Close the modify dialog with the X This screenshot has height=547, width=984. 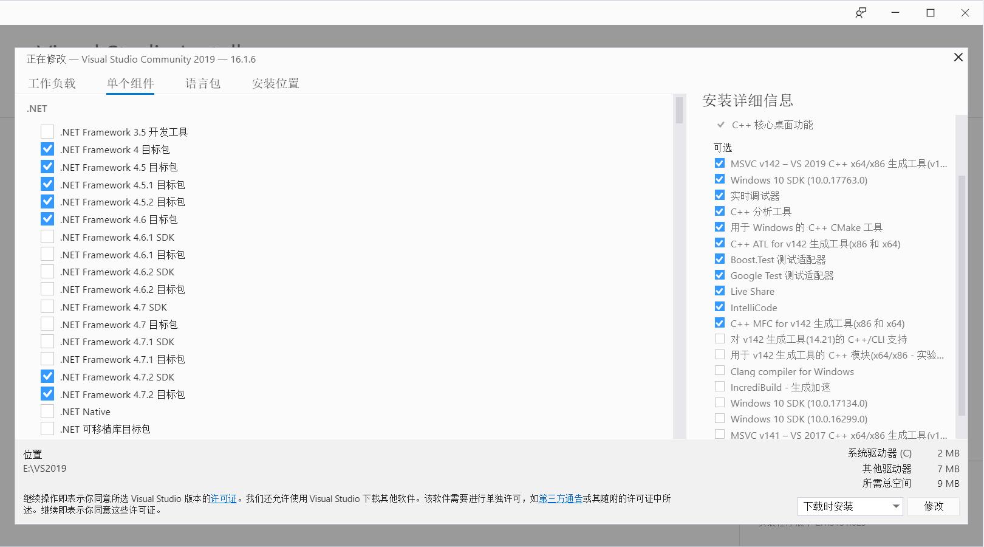tap(958, 57)
